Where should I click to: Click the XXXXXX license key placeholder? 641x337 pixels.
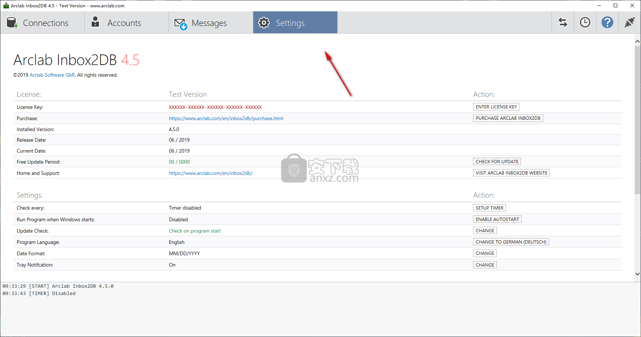pyautogui.click(x=215, y=107)
